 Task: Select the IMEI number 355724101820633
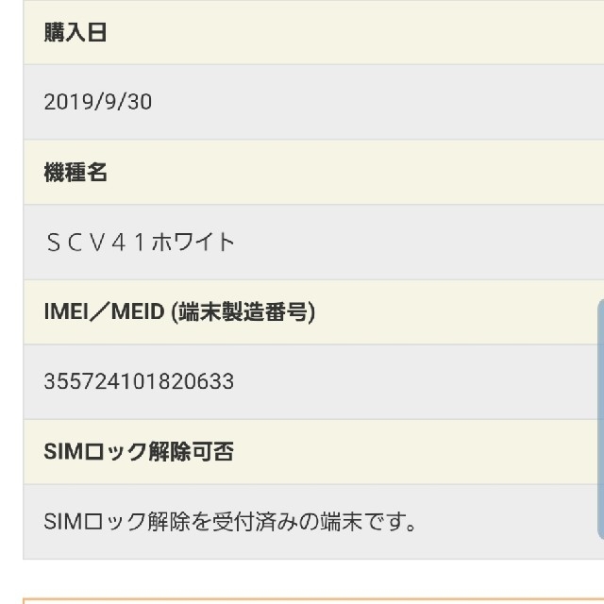(x=139, y=381)
